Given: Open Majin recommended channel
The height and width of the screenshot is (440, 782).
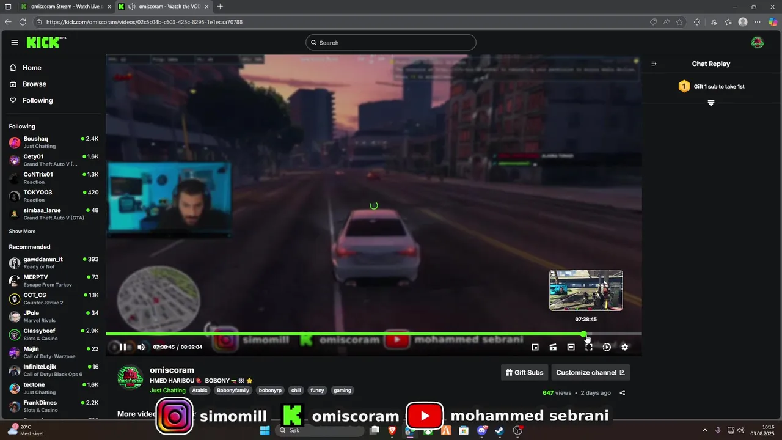Looking at the screenshot, I should 53,353.
